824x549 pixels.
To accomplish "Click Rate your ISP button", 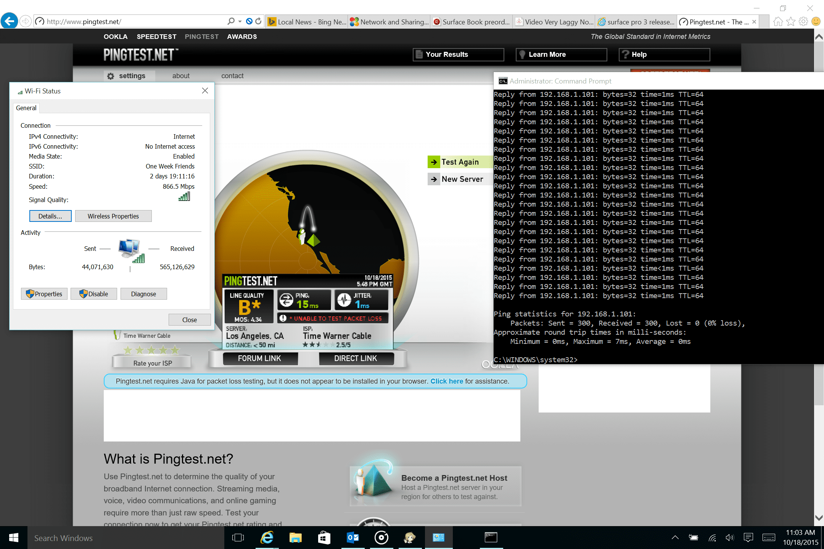I will 152,363.
